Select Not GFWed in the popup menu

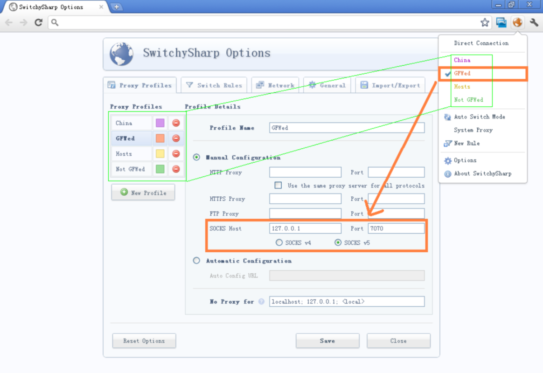pyautogui.click(x=483, y=100)
